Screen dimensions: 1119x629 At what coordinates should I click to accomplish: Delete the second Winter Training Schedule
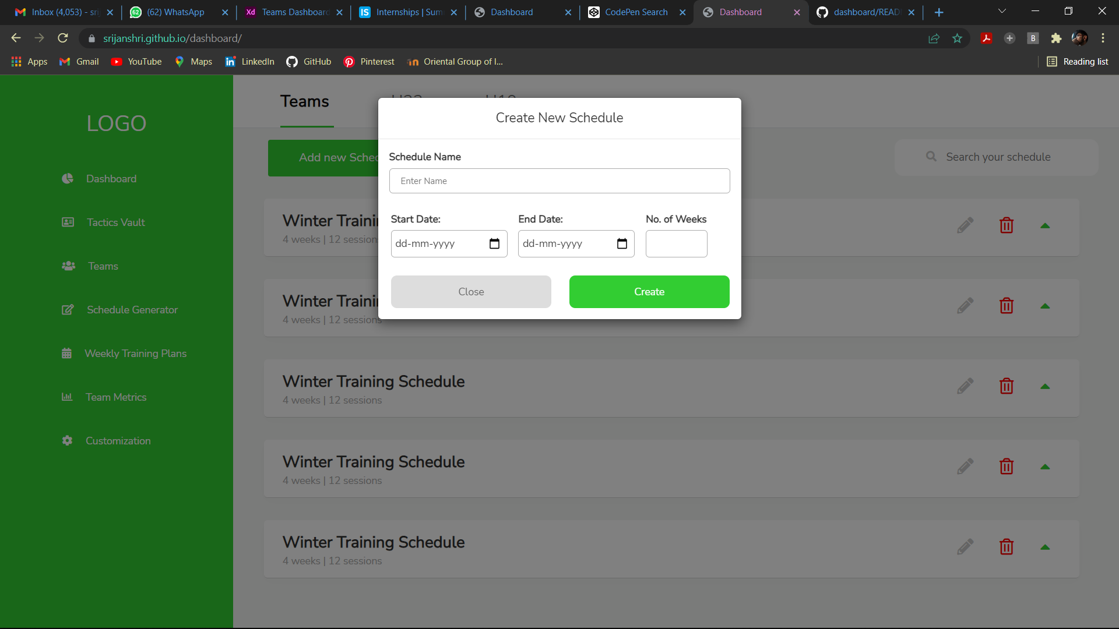pyautogui.click(x=1007, y=306)
